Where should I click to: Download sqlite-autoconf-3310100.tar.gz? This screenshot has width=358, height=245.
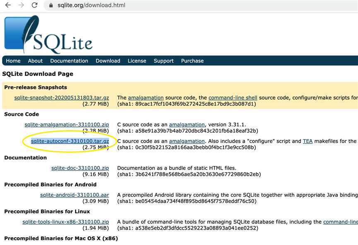(x=70, y=141)
